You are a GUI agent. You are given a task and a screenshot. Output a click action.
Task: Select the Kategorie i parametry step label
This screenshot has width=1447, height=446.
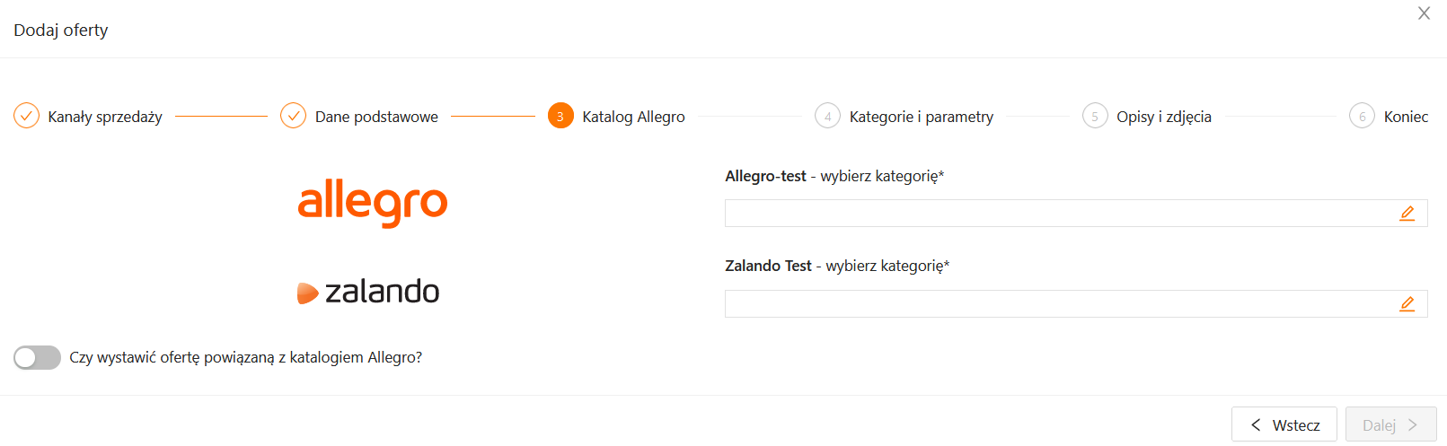pos(921,117)
